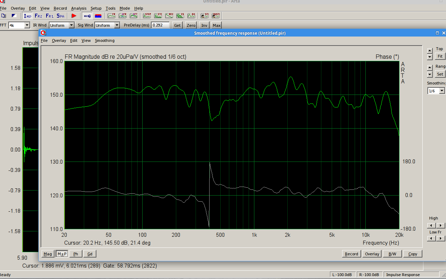Select the Imp impulse response mode
This screenshot has width=446, height=279.
coord(28,16)
